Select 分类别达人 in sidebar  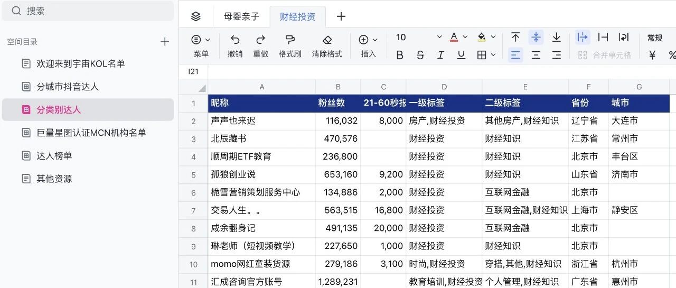coord(88,110)
